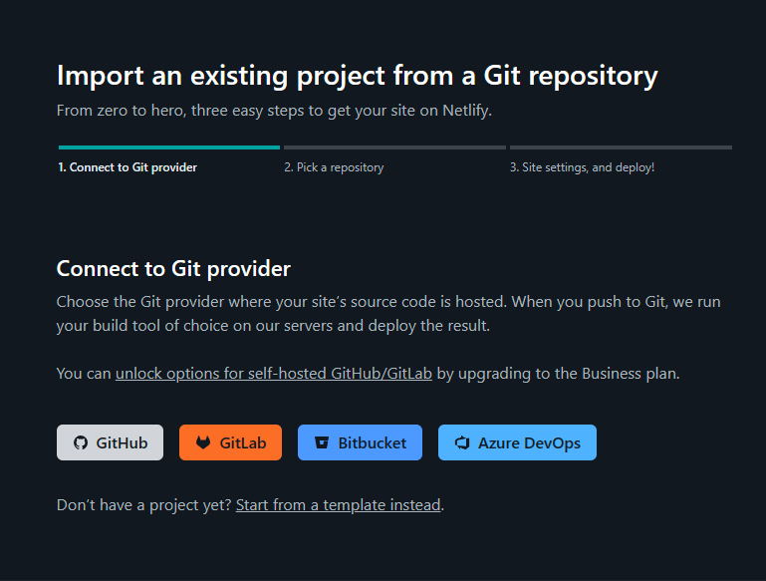766x581 pixels.
Task: Click the Azure DevOps logo icon
Action: click(462, 442)
